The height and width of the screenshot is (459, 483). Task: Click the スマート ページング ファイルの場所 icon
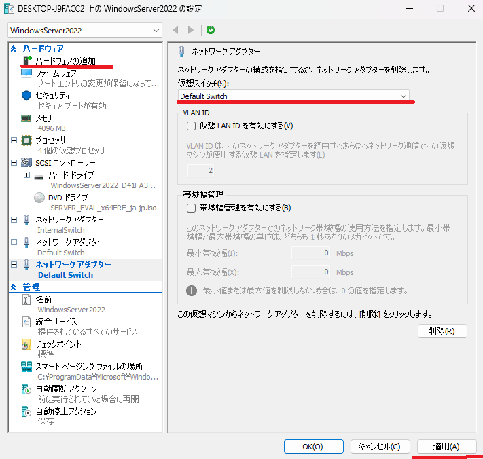(26, 367)
